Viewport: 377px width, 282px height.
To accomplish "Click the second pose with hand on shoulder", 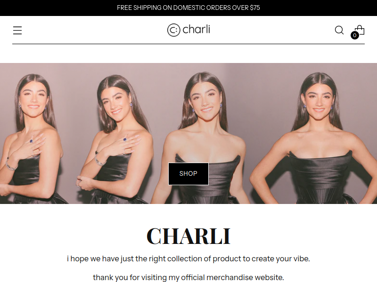I will click(x=115, y=139).
